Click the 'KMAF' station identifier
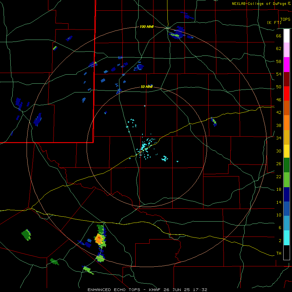The image size is (292, 292). pyautogui.click(x=155, y=290)
